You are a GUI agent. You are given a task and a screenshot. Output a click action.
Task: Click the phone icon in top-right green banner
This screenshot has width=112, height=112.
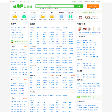click(x=95, y=12)
